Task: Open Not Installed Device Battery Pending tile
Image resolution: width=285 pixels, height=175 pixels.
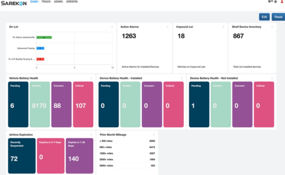Action: click(199, 104)
